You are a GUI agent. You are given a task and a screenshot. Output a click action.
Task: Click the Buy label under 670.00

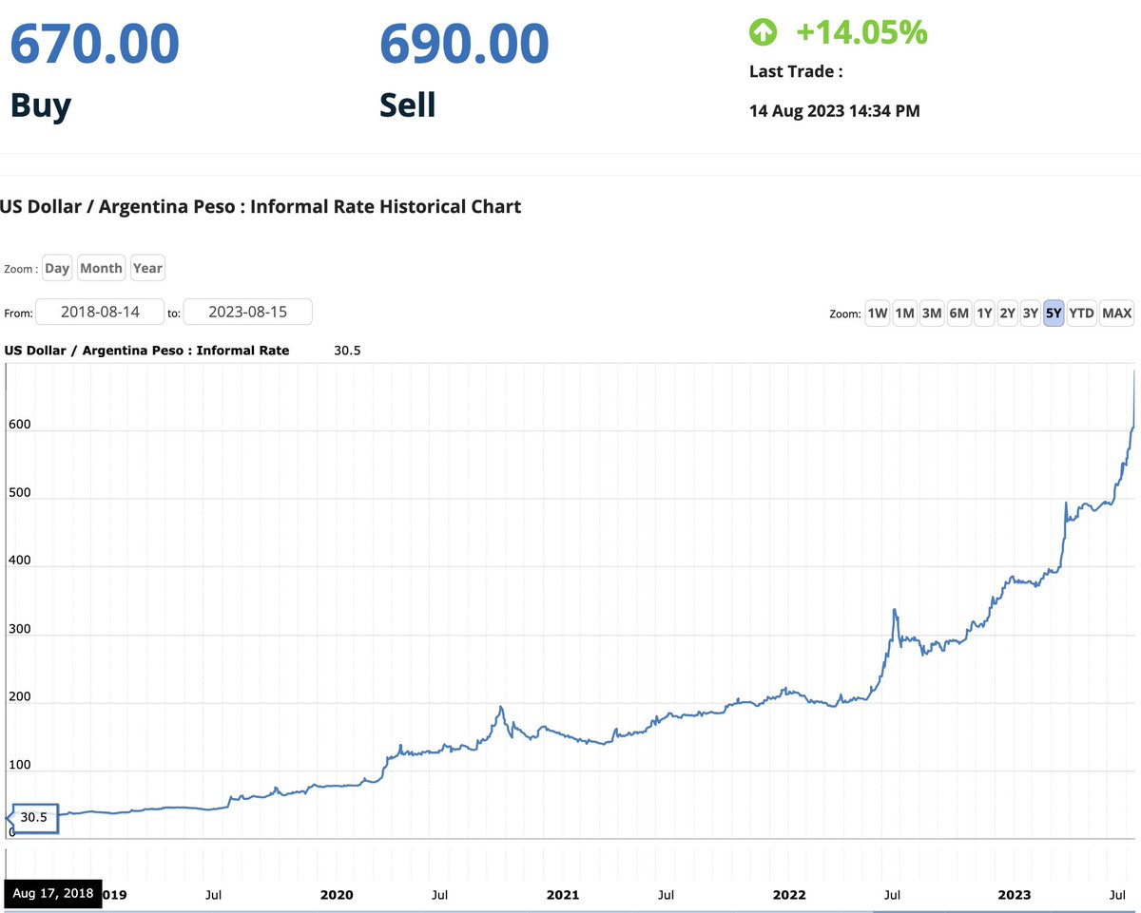click(x=41, y=105)
